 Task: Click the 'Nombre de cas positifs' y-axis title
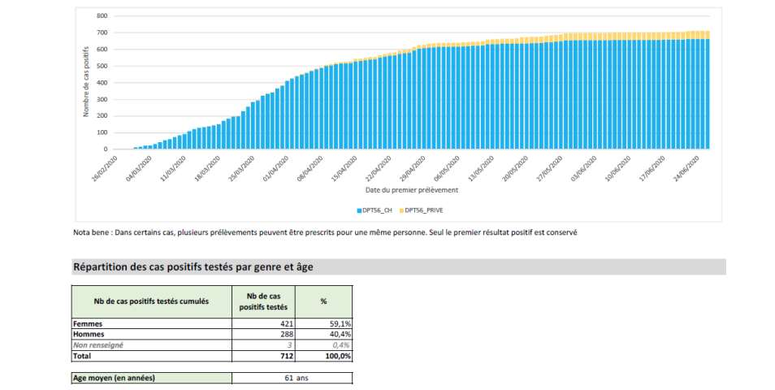click(84, 83)
